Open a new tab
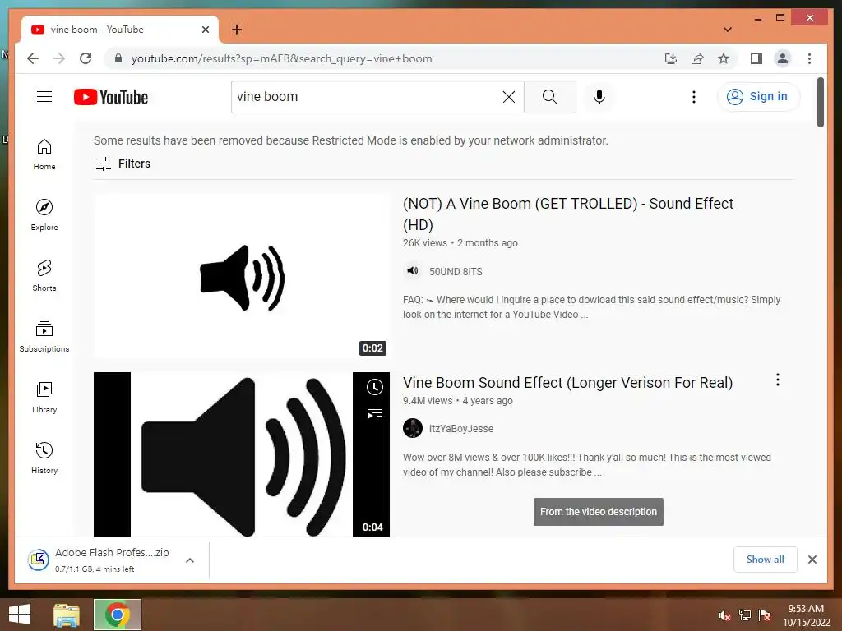Screen dimensions: 842x631 pos(236,30)
